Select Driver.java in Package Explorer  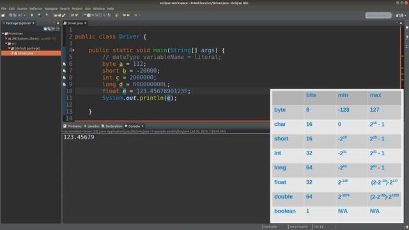[31, 53]
